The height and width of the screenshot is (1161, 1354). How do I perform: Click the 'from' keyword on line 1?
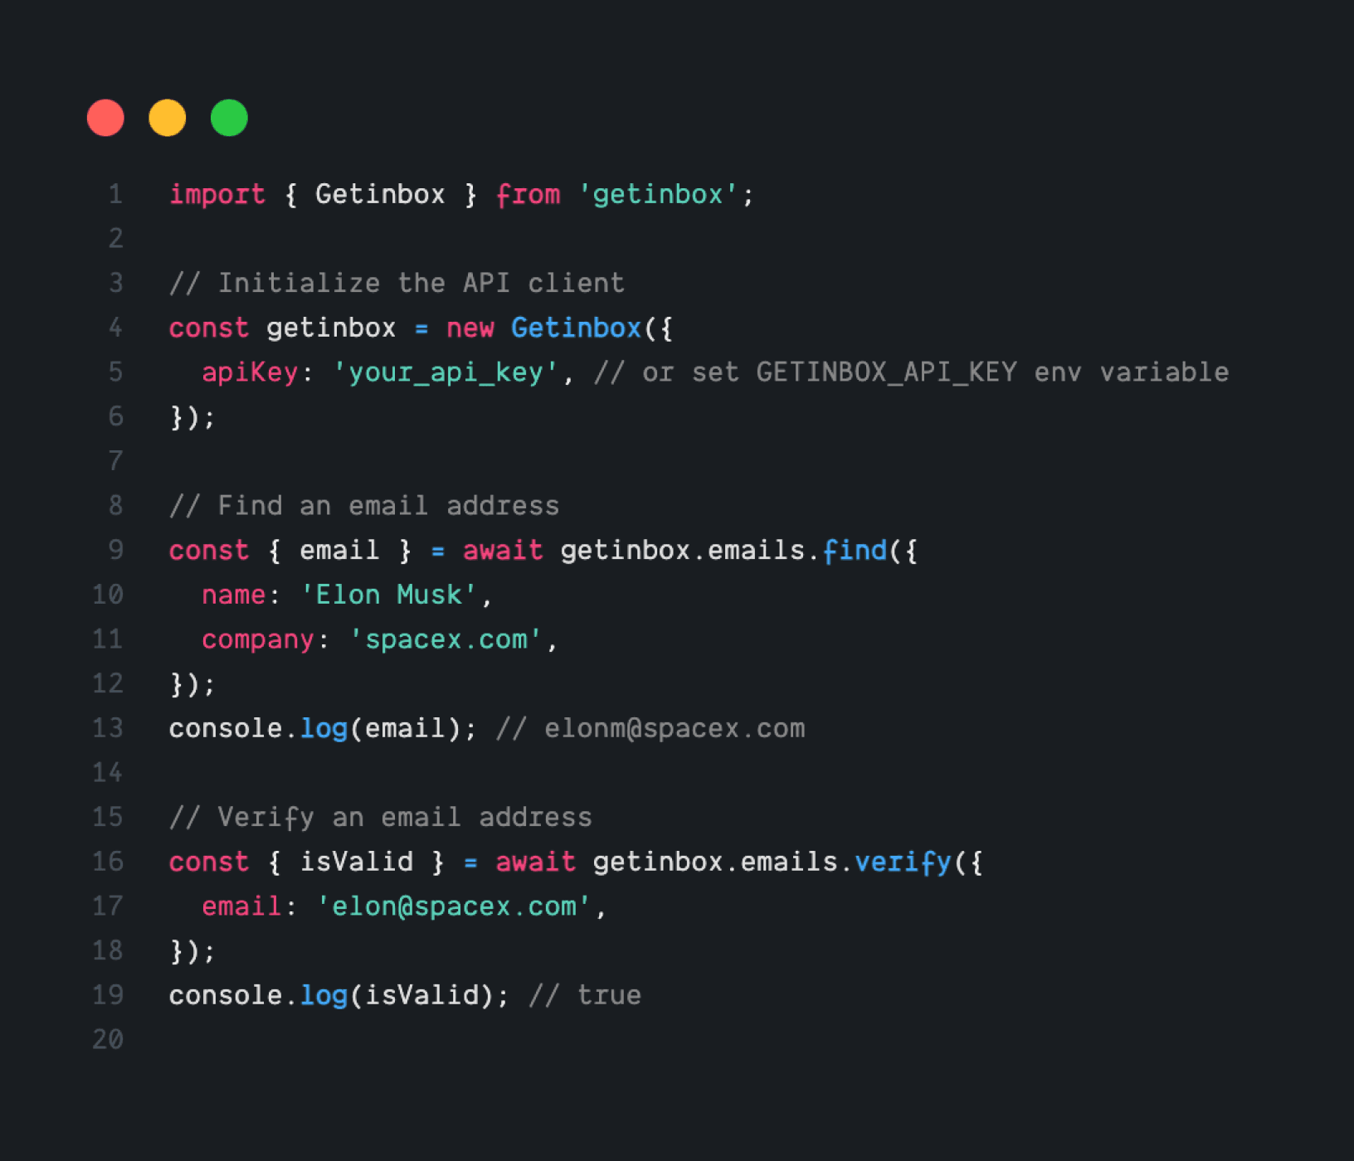click(528, 195)
